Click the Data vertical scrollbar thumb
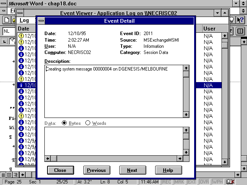This screenshot has height=185, width=247. [186, 136]
